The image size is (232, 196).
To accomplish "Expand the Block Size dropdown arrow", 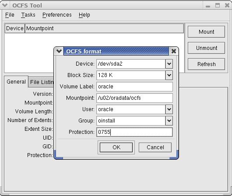I will (x=169, y=75).
